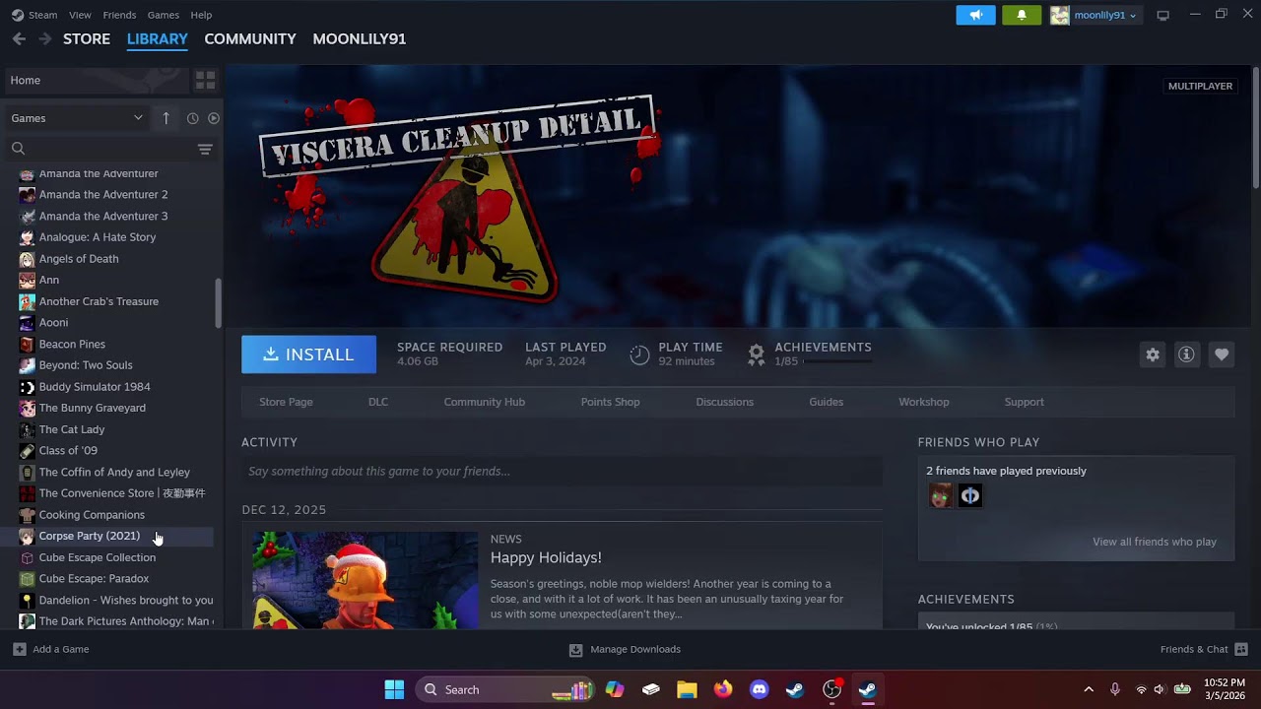Add game to favorites heart icon

1222,354
